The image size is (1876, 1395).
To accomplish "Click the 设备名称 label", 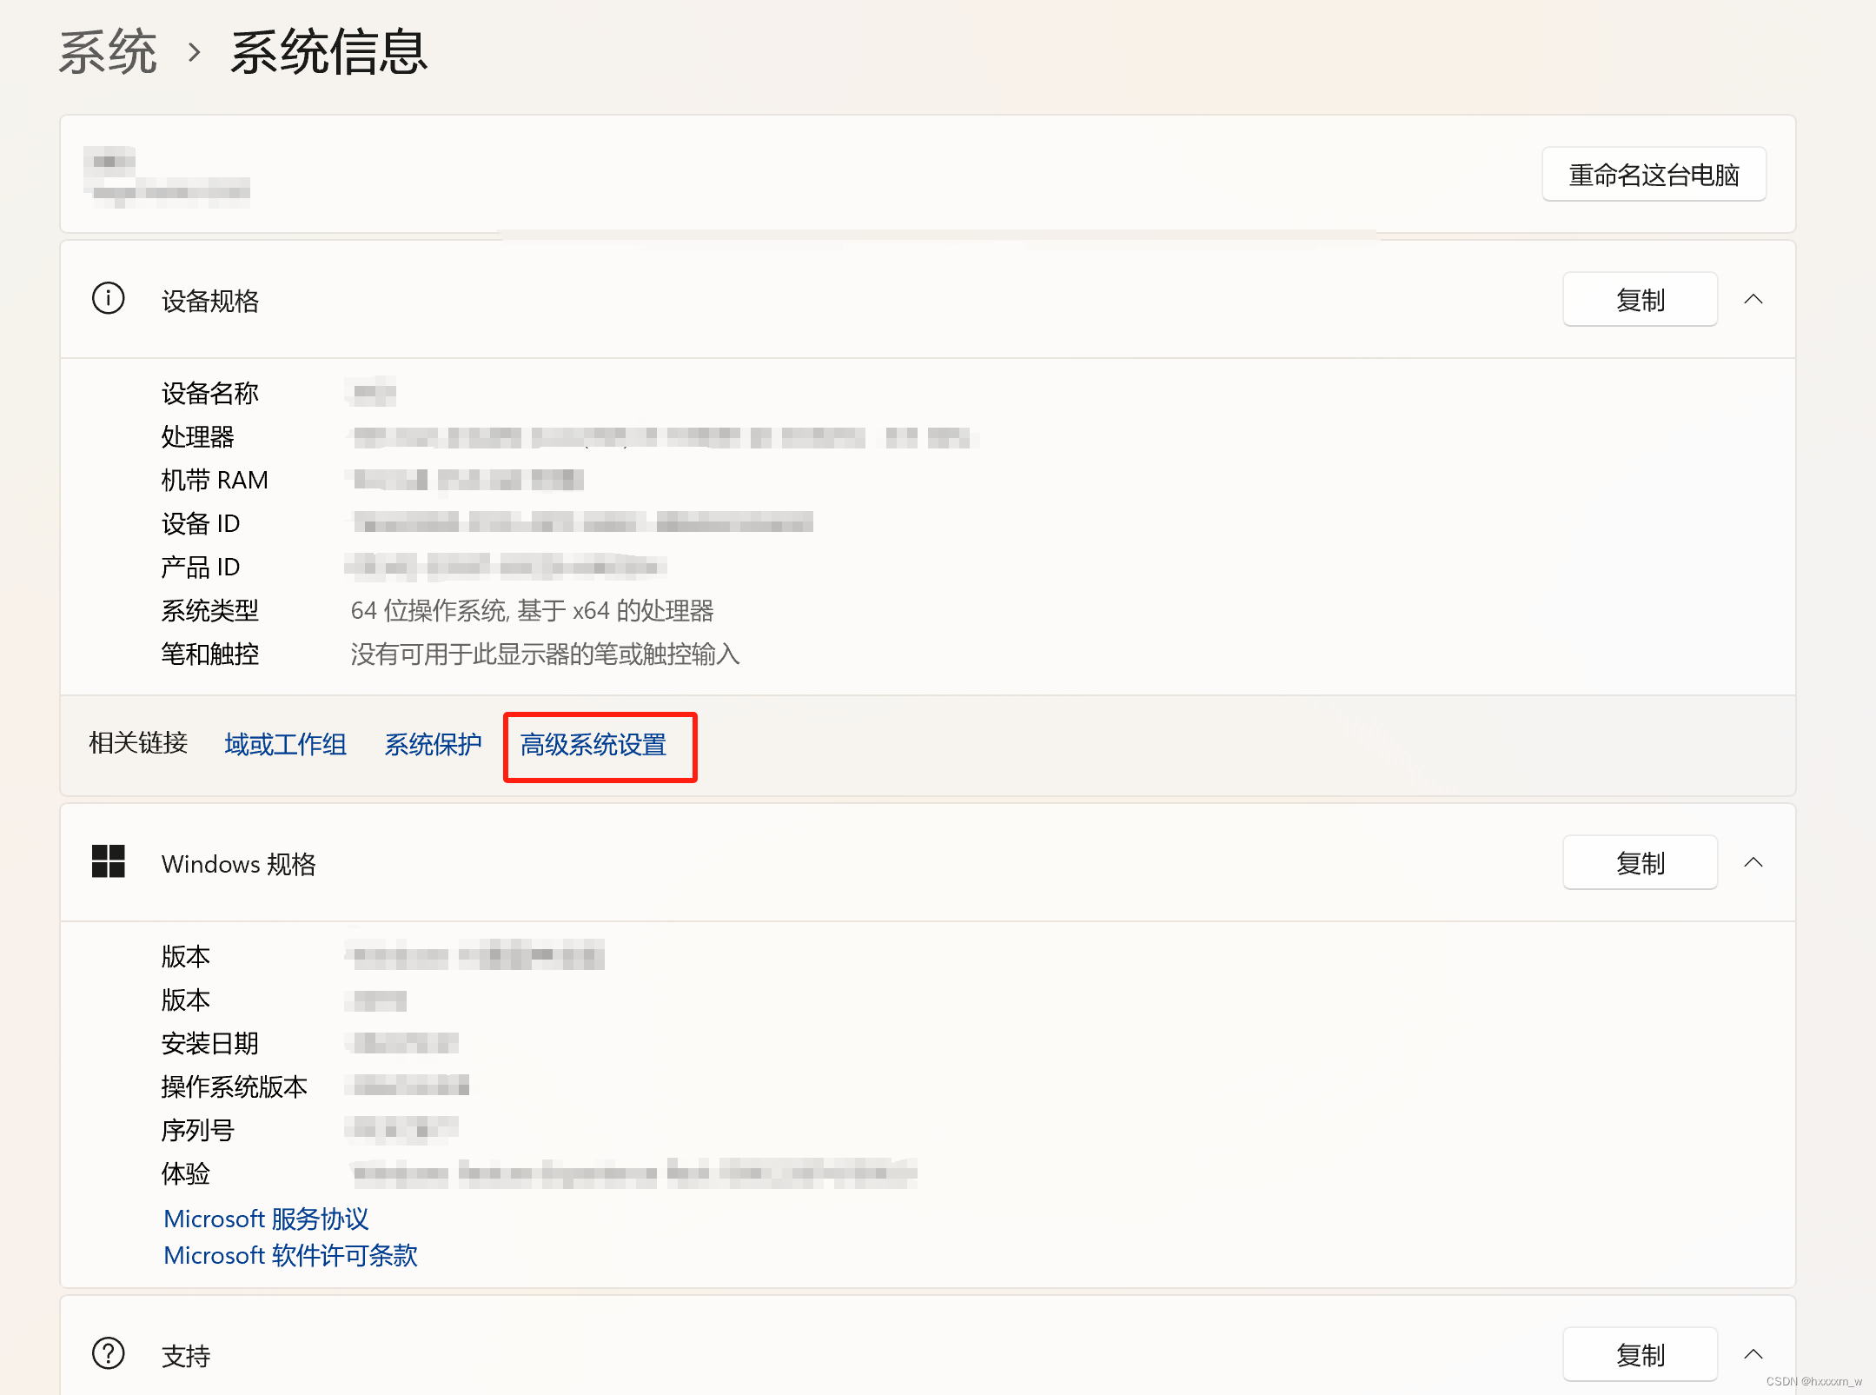I will pos(210,394).
